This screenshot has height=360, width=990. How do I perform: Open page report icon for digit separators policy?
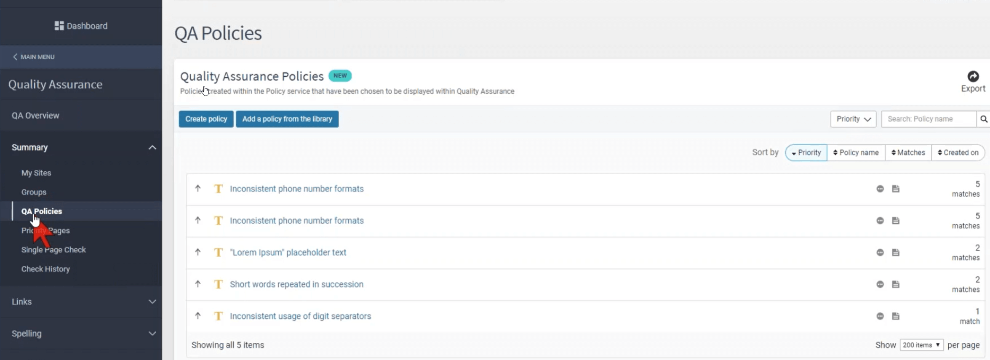point(896,316)
